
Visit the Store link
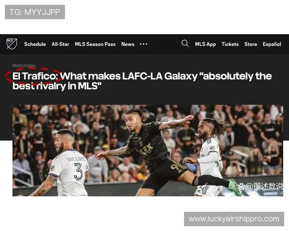coord(250,44)
